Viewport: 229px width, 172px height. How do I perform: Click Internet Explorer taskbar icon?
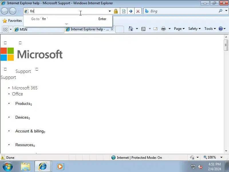[42, 167]
